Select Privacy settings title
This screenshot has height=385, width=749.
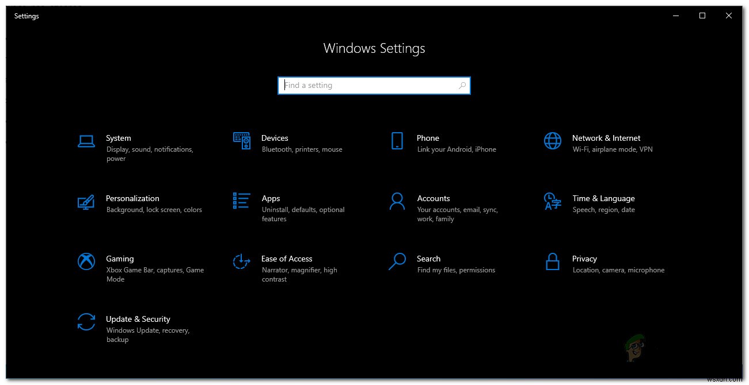click(x=584, y=259)
